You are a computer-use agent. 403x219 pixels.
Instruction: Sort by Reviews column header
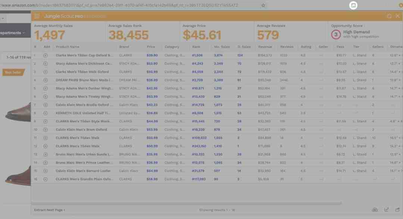287,47
